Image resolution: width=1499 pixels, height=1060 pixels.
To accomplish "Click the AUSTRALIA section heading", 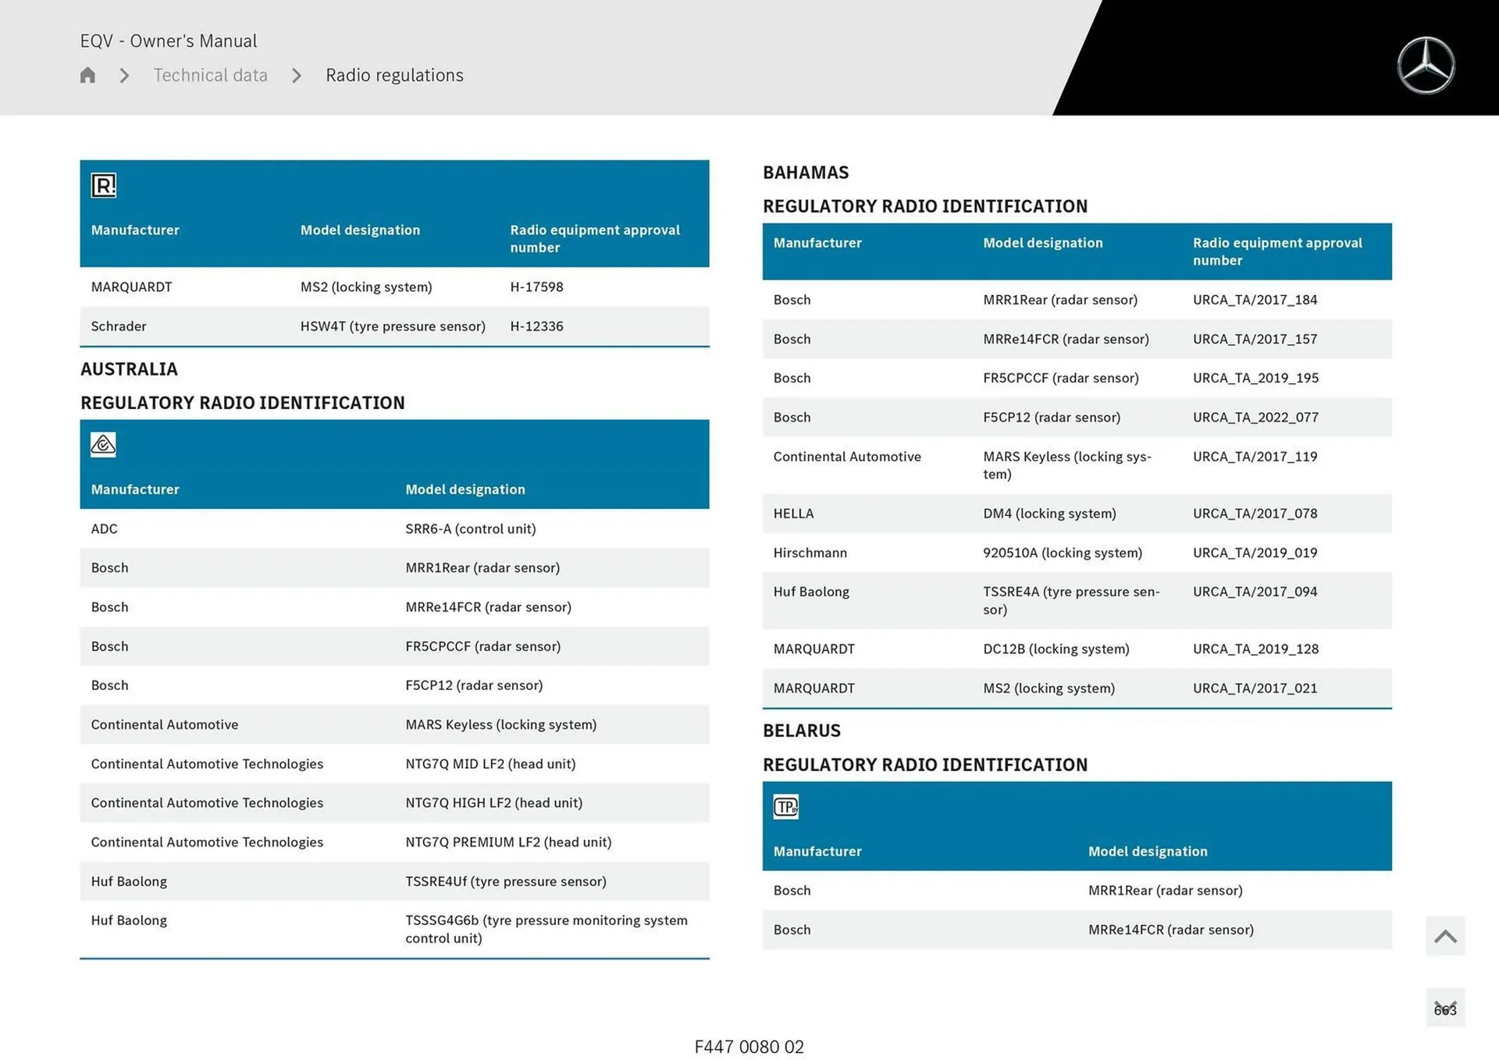I will coord(130,369).
